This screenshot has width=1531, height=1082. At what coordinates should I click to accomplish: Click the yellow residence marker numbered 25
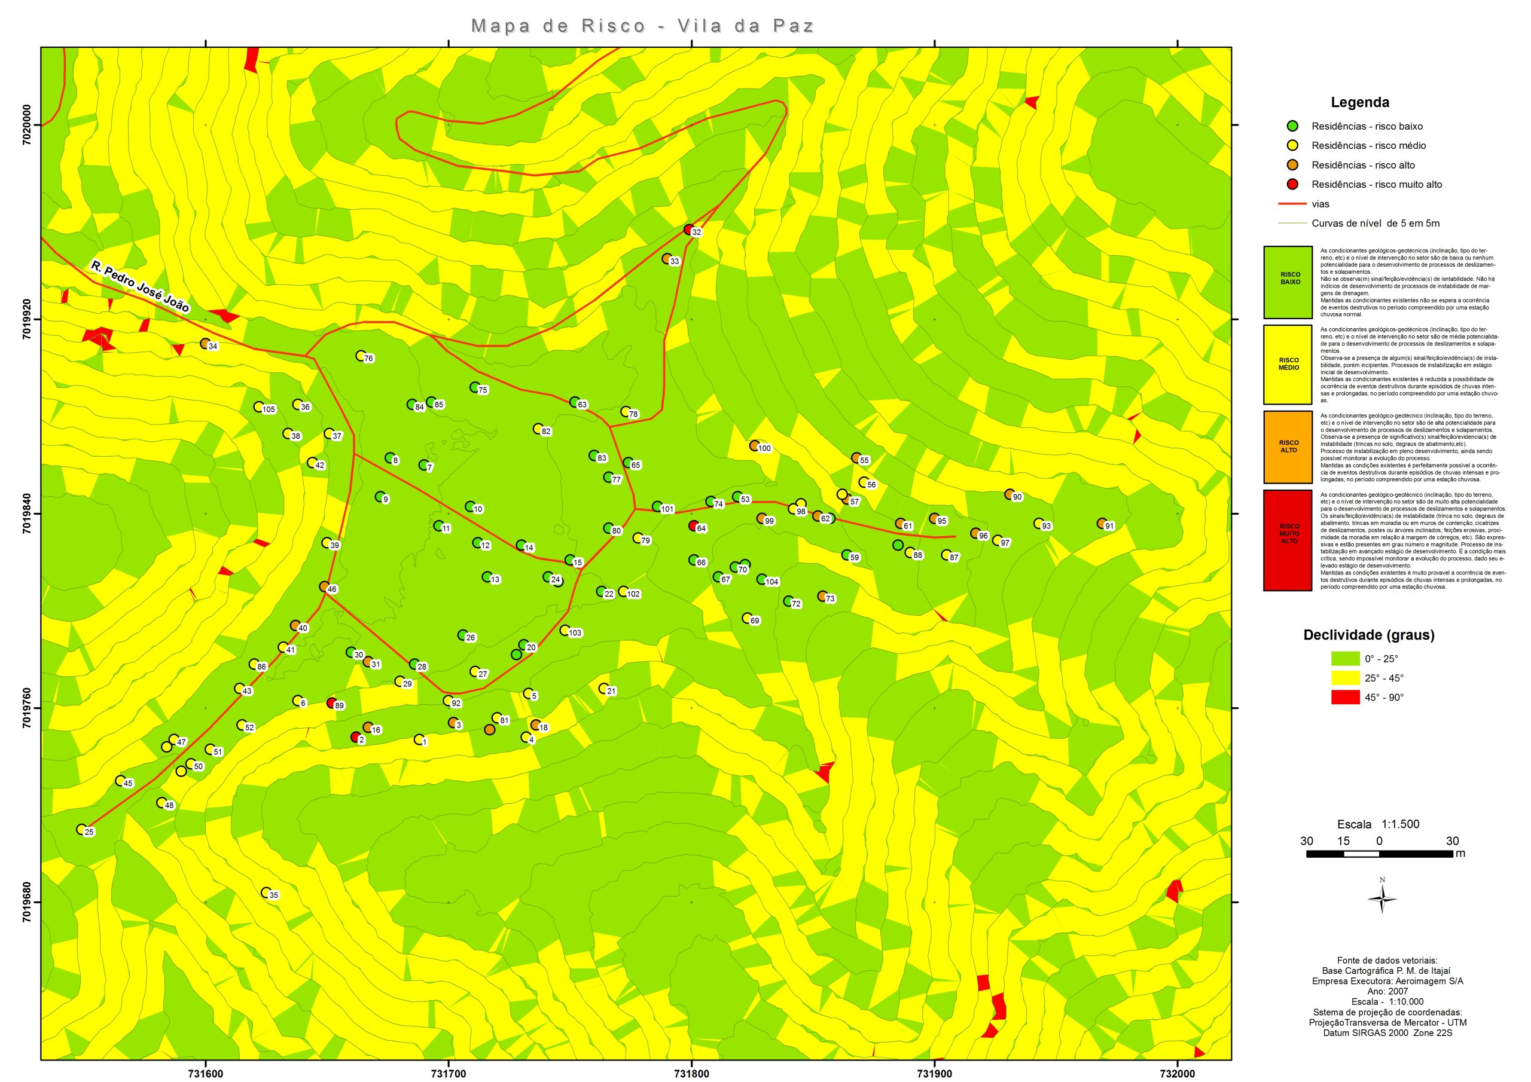pyautogui.click(x=81, y=829)
